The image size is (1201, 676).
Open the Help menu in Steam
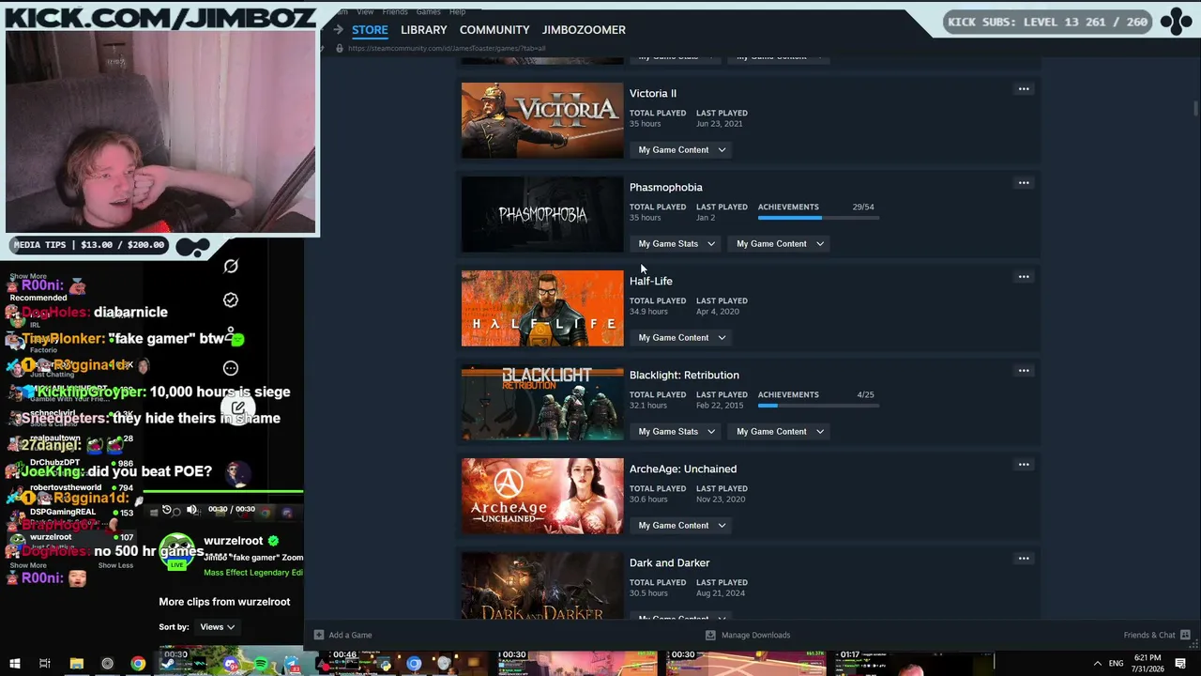457,11
